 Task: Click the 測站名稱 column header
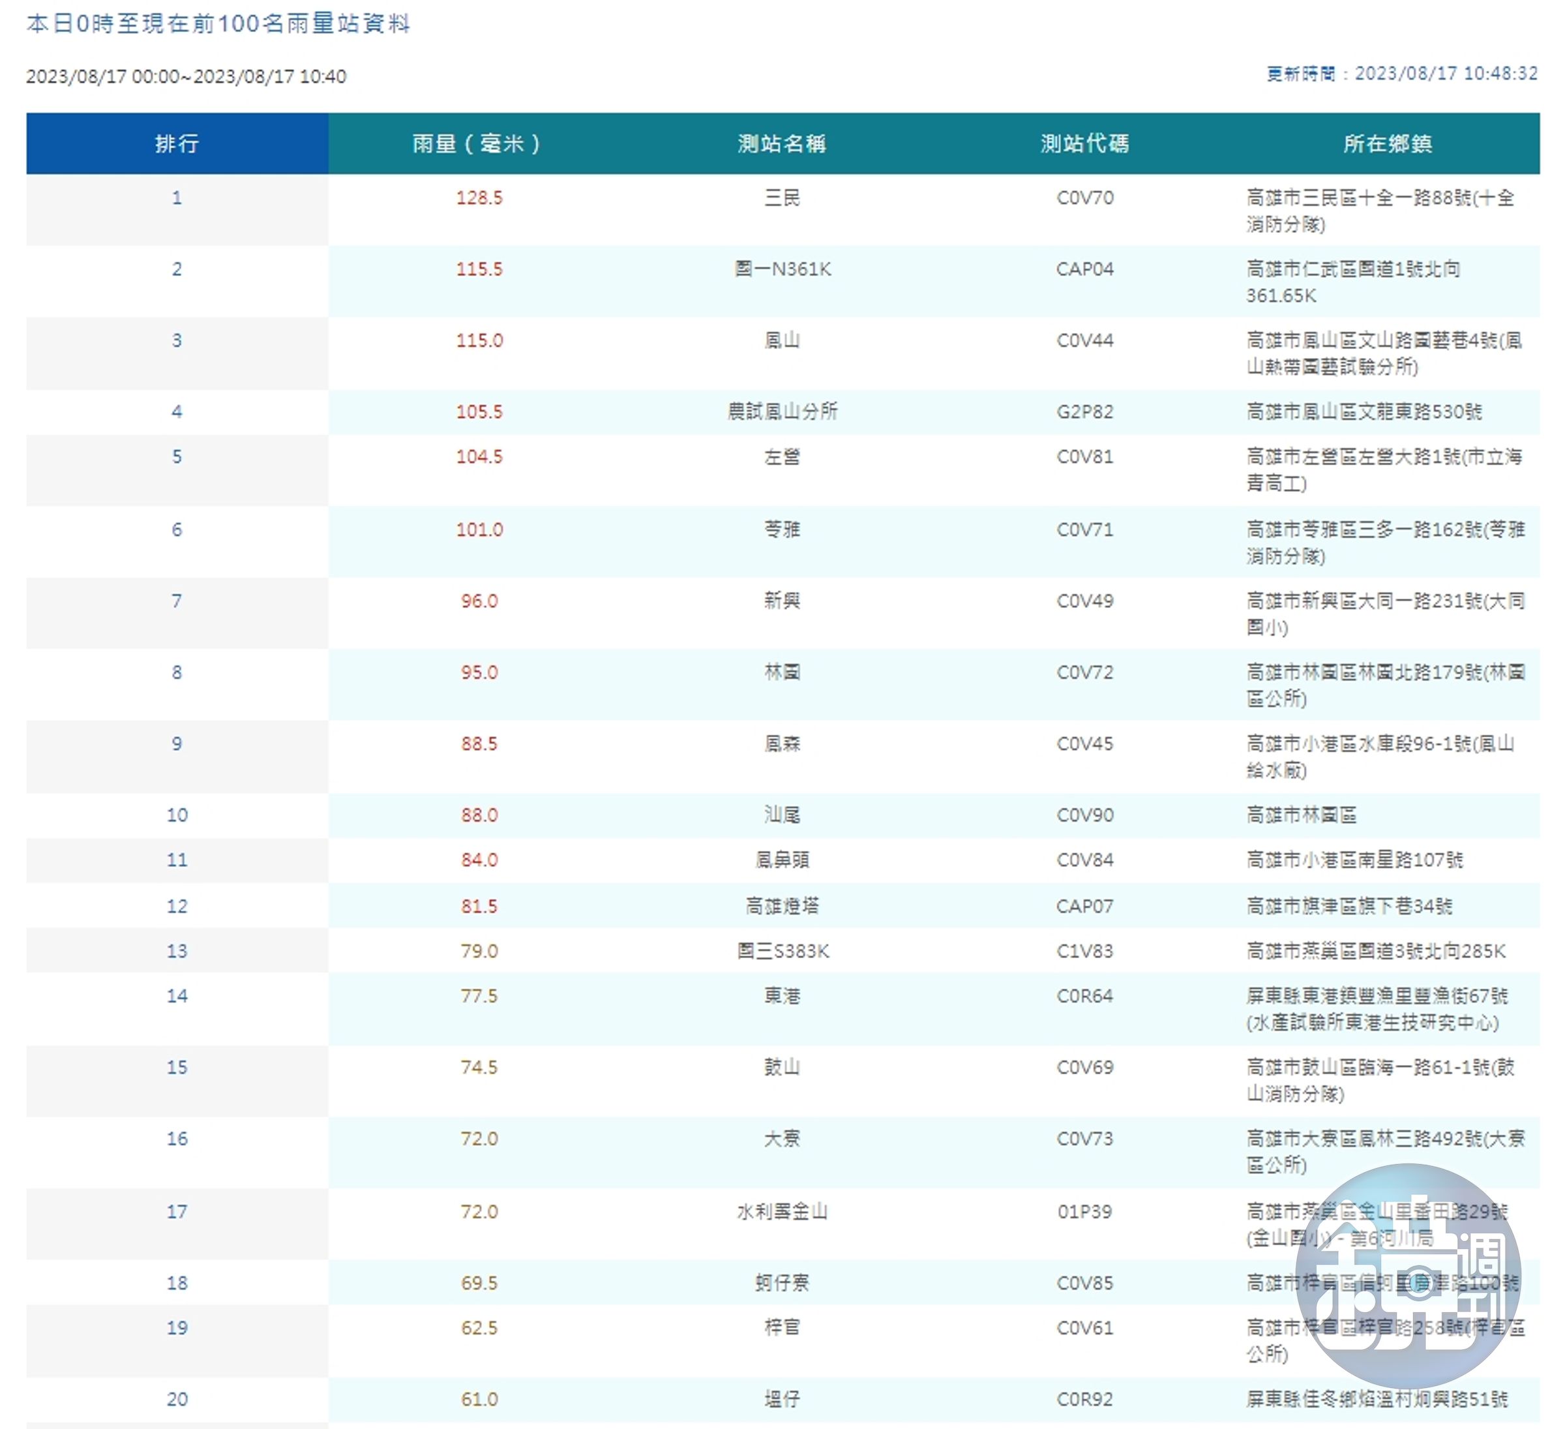click(x=782, y=143)
